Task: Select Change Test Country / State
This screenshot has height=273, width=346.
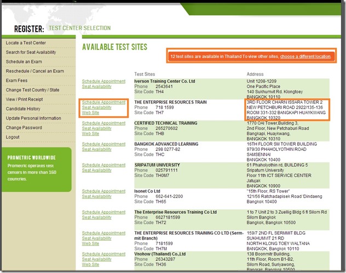Action: pyautogui.click(x=33, y=90)
